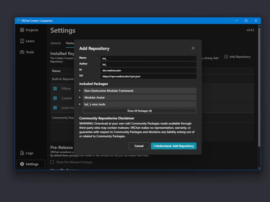Click the VRChat Creator Companion title icon

pos(18,21)
